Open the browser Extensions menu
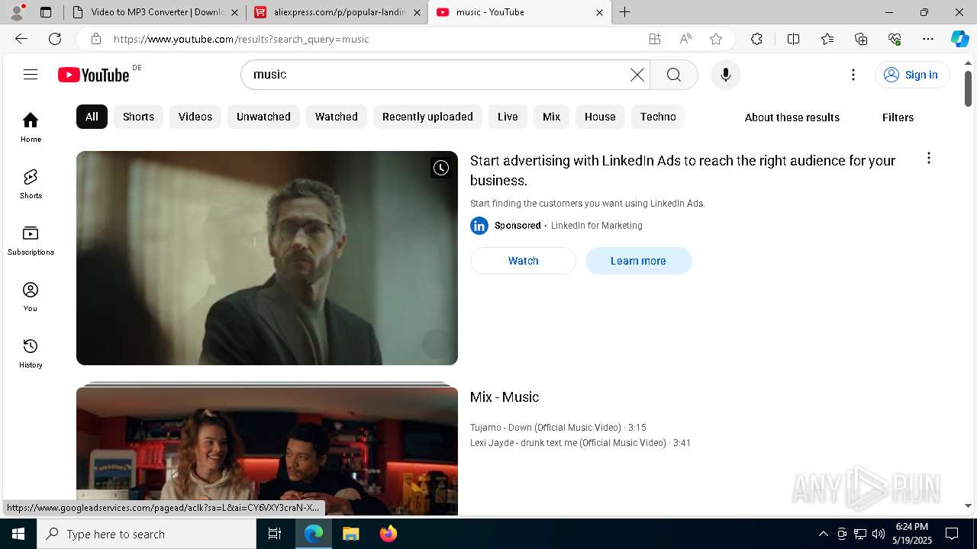Screen dimensions: 977x549 (756, 39)
